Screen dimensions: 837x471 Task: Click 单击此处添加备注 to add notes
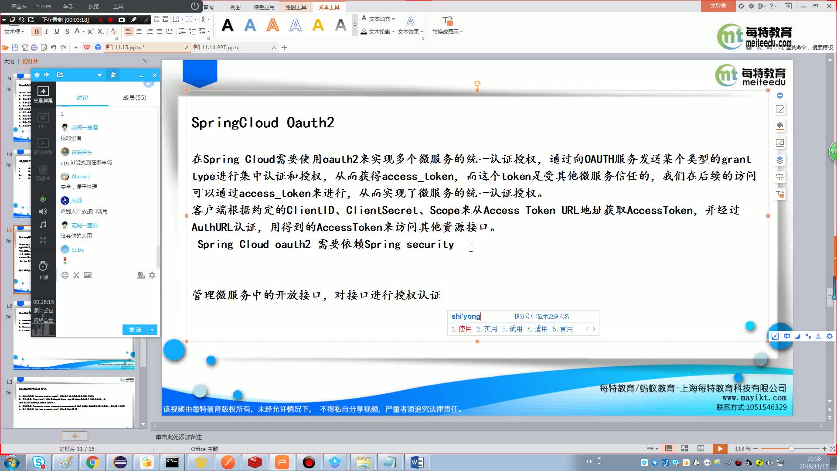point(179,437)
